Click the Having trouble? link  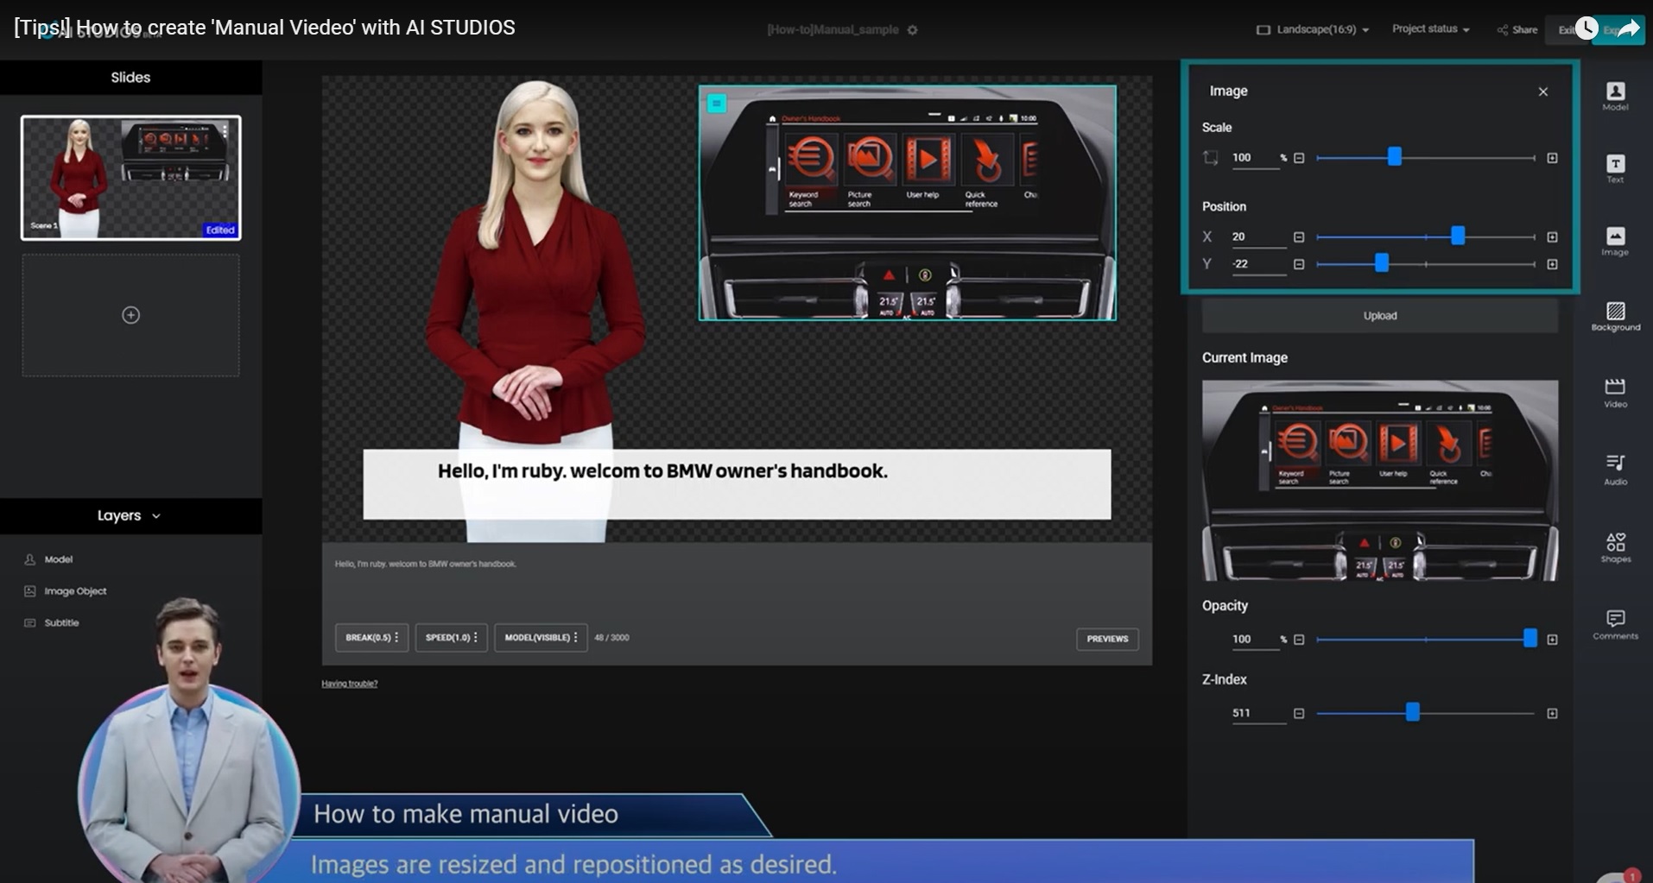pyautogui.click(x=349, y=684)
